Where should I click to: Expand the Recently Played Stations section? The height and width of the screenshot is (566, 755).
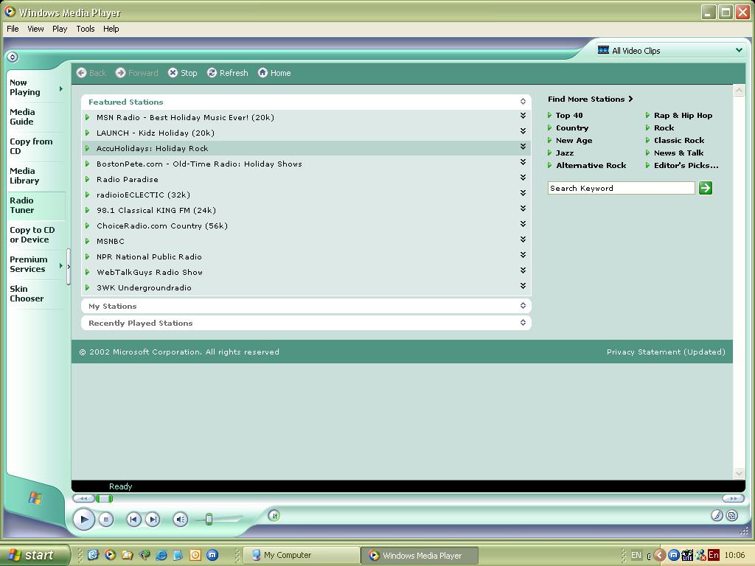[523, 323]
